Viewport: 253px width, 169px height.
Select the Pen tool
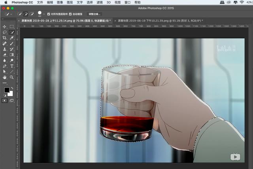coord(4,66)
